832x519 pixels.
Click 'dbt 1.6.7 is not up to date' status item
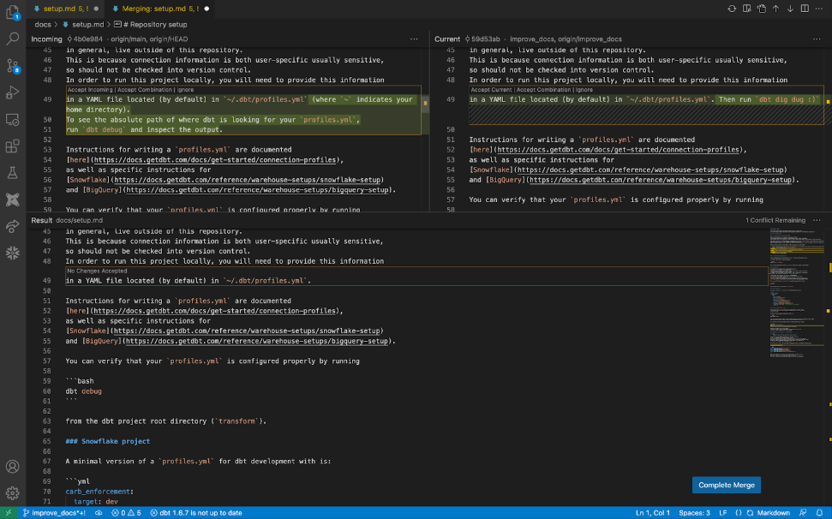point(196,513)
